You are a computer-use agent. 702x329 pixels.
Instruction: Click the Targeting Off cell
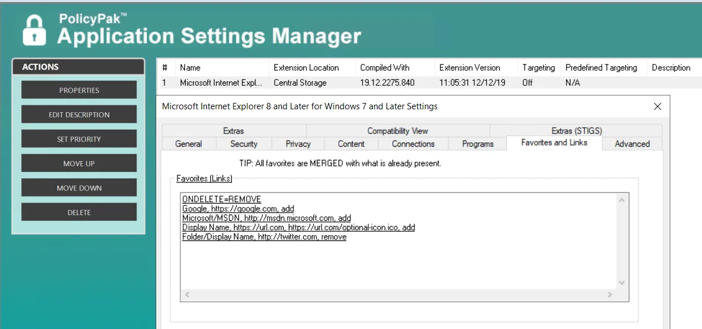point(527,83)
